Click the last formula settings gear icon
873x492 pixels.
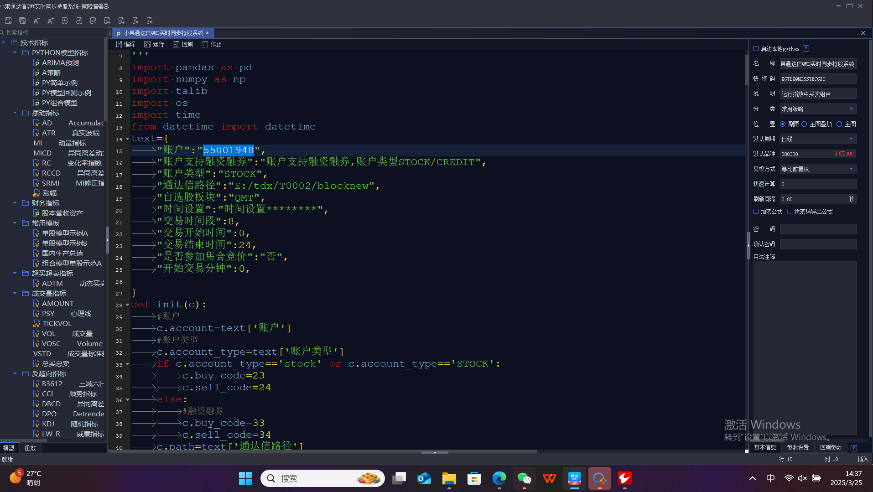150,21
